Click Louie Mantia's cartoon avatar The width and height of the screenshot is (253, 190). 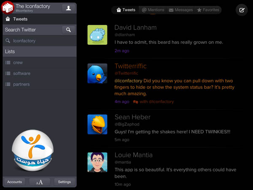pos(97,162)
